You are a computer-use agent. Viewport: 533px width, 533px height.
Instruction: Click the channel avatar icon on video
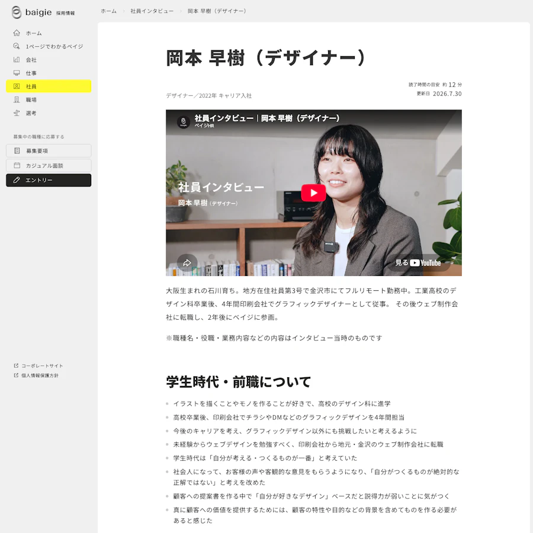click(x=184, y=121)
